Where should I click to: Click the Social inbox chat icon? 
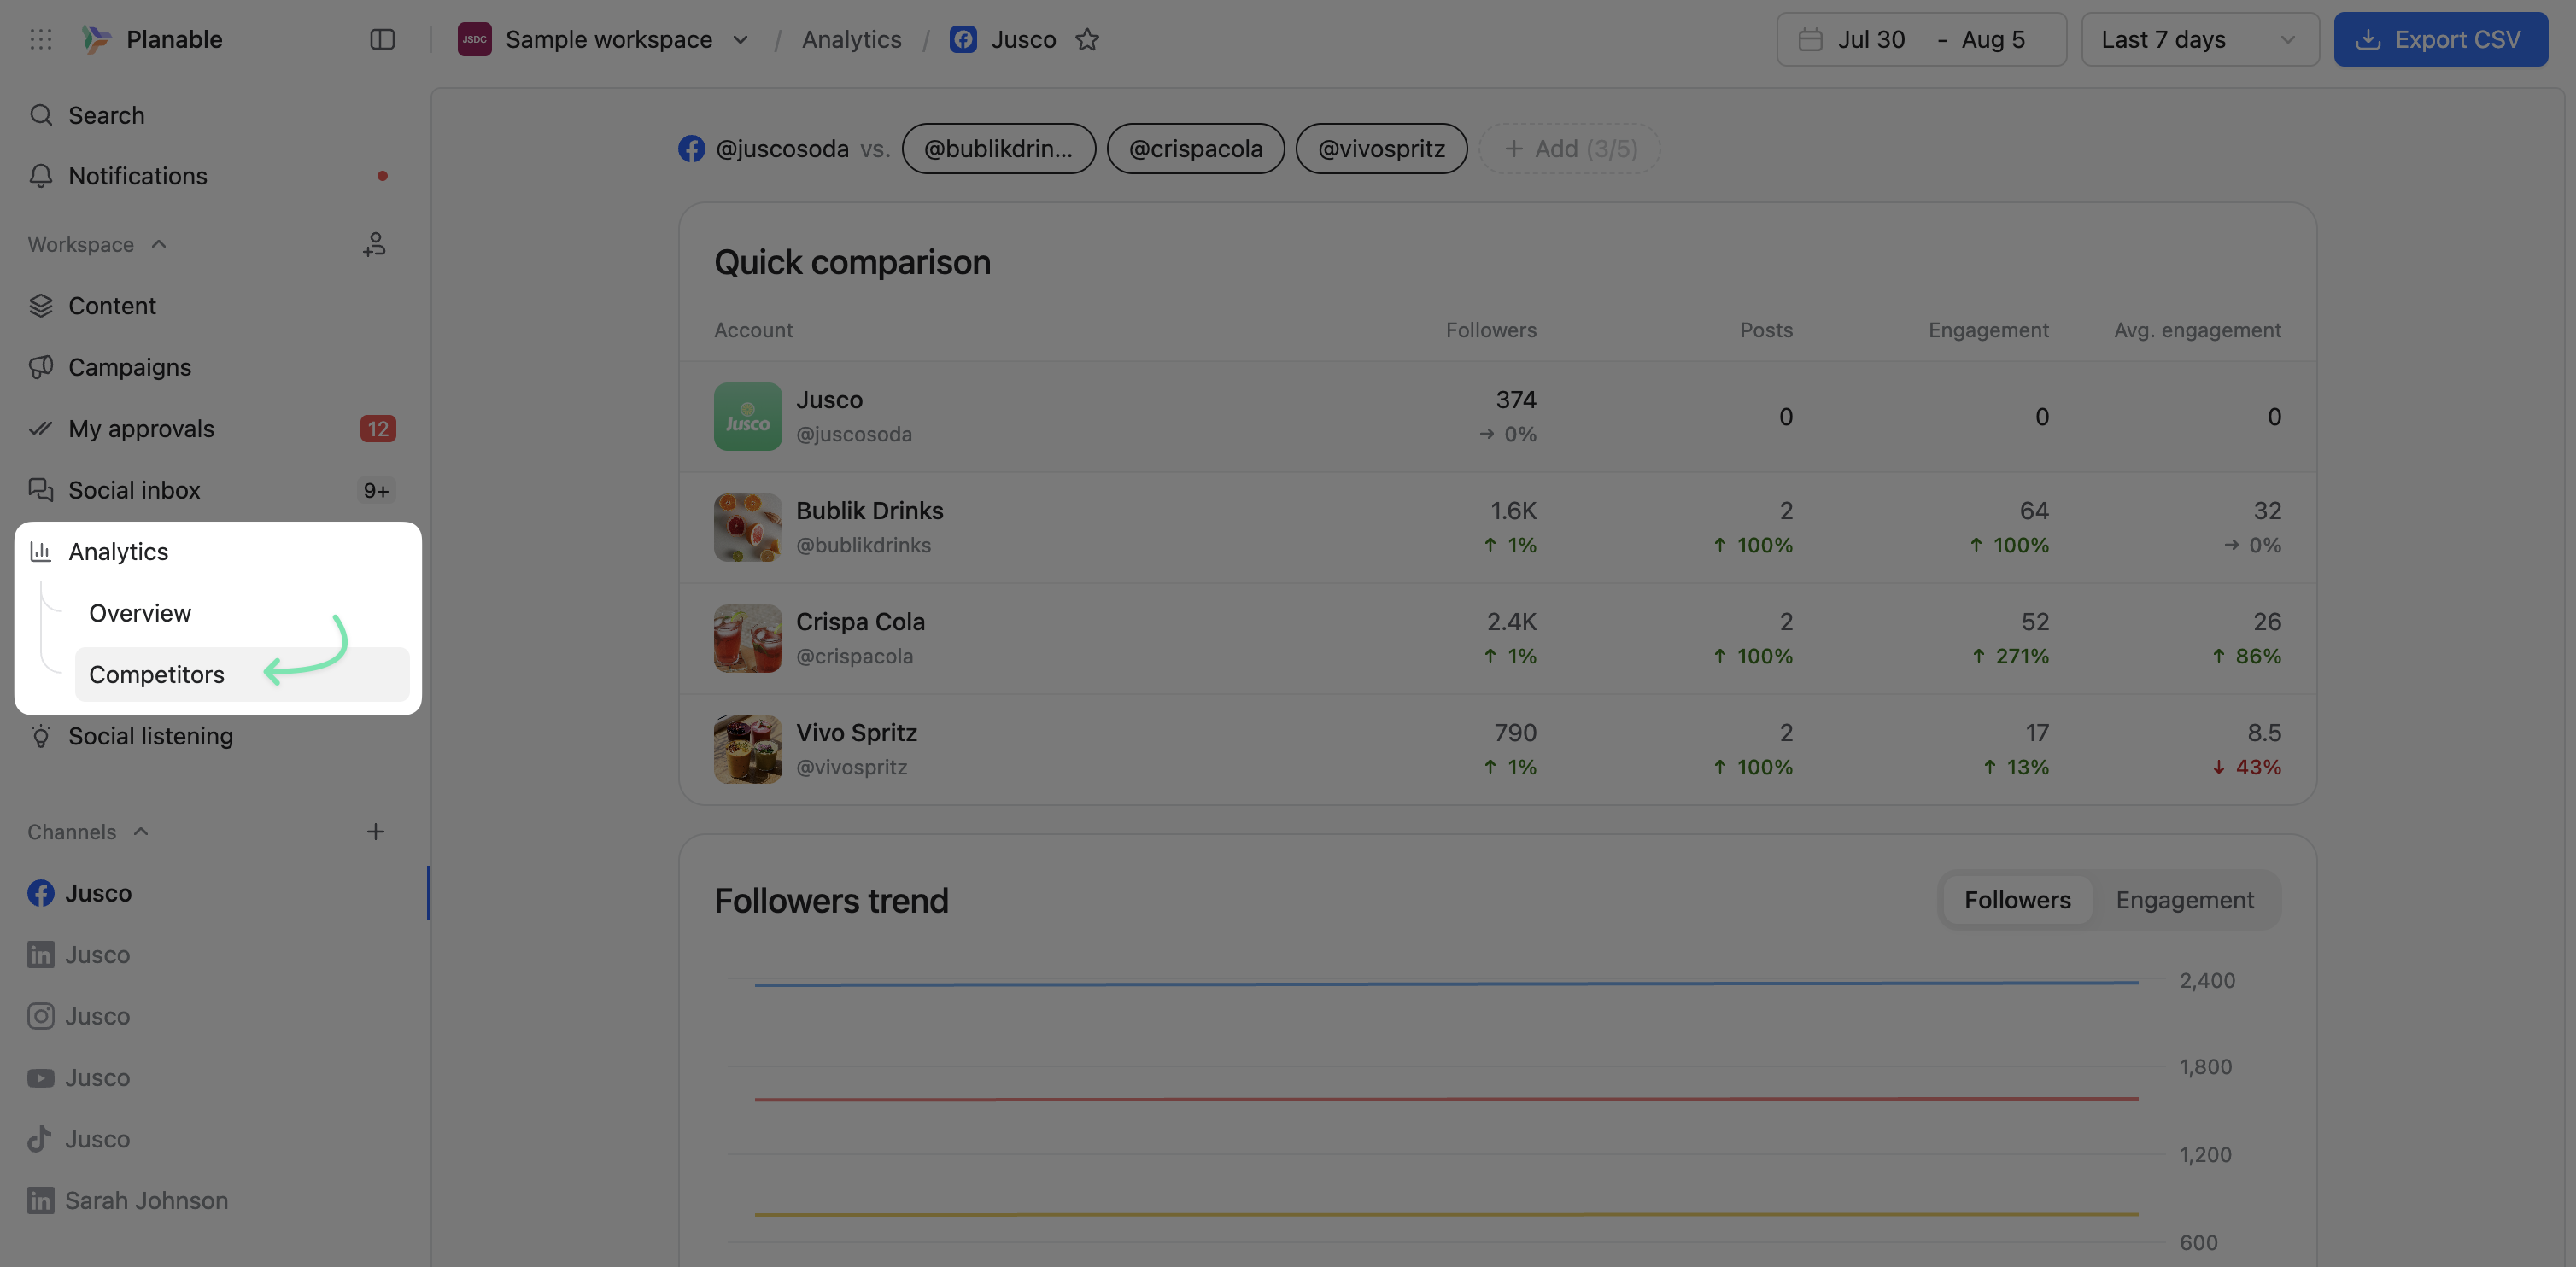pyautogui.click(x=41, y=489)
